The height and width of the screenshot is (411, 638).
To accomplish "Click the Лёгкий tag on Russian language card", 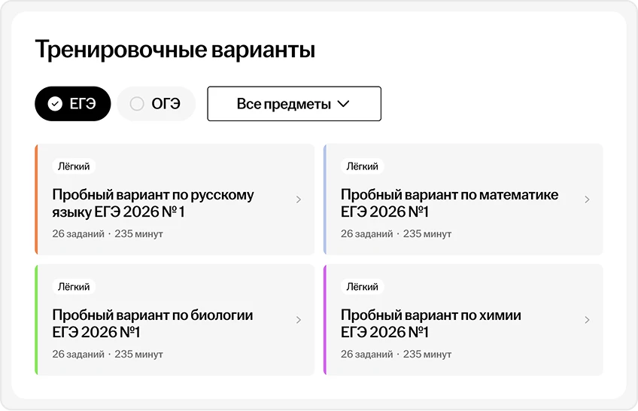I will pyautogui.click(x=74, y=166).
